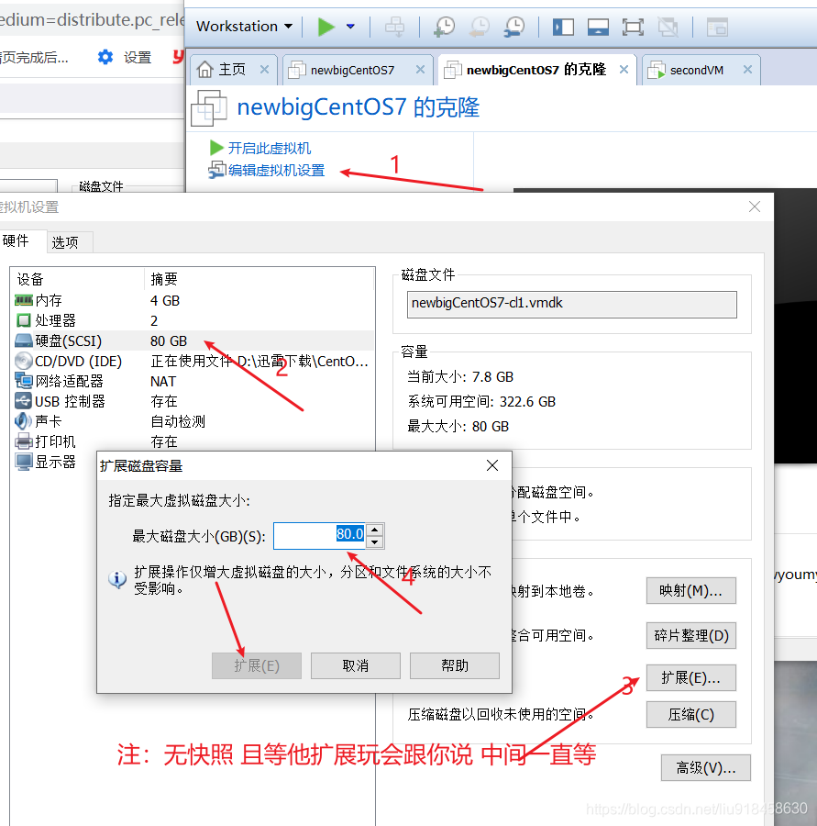817x826 pixels.
Task: Close the newbigCentOS7 tab
Action: coord(420,70)
